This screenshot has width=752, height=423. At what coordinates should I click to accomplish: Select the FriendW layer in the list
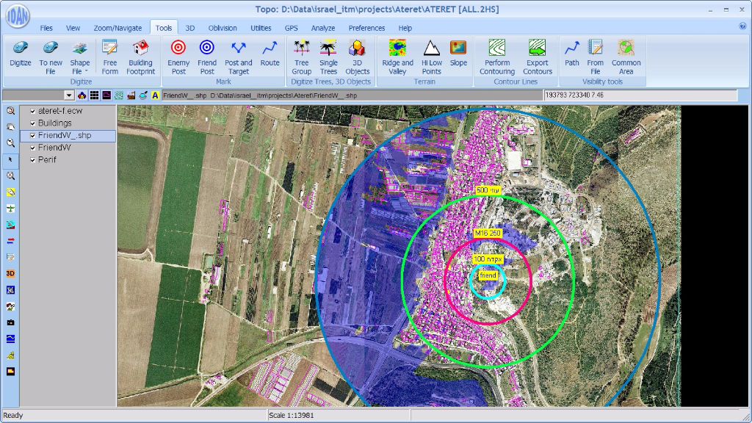(54, 148)
